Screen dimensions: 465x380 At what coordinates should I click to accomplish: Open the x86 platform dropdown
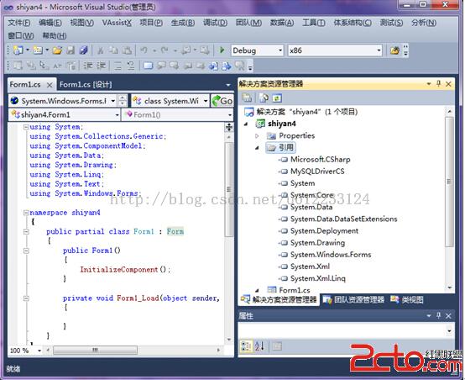tap(379, 50)
